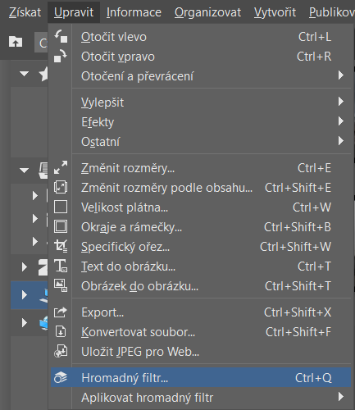Click the Specifický ořez crop icon
355x410 pixels.
61,246
